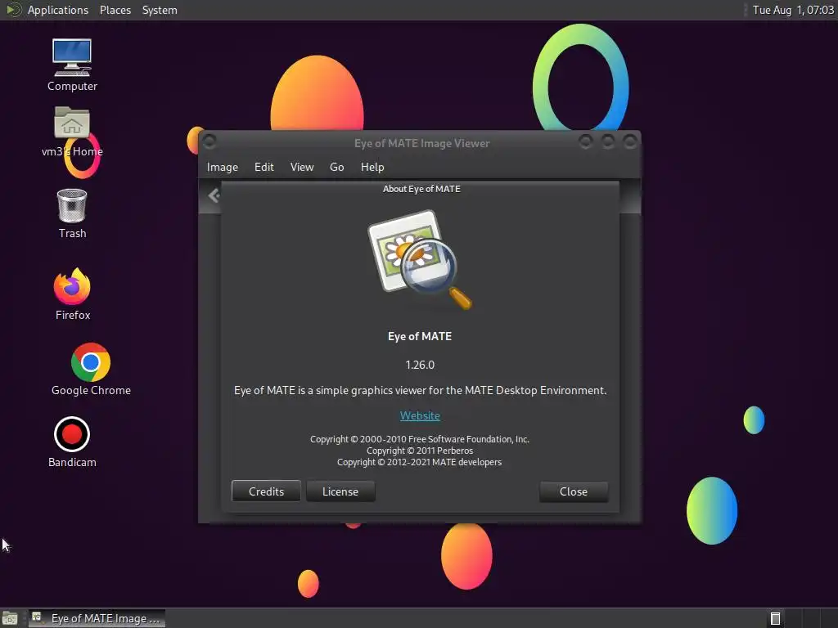Open the Go menu
This screenshot has width=838, height=628.
[336, 167]
